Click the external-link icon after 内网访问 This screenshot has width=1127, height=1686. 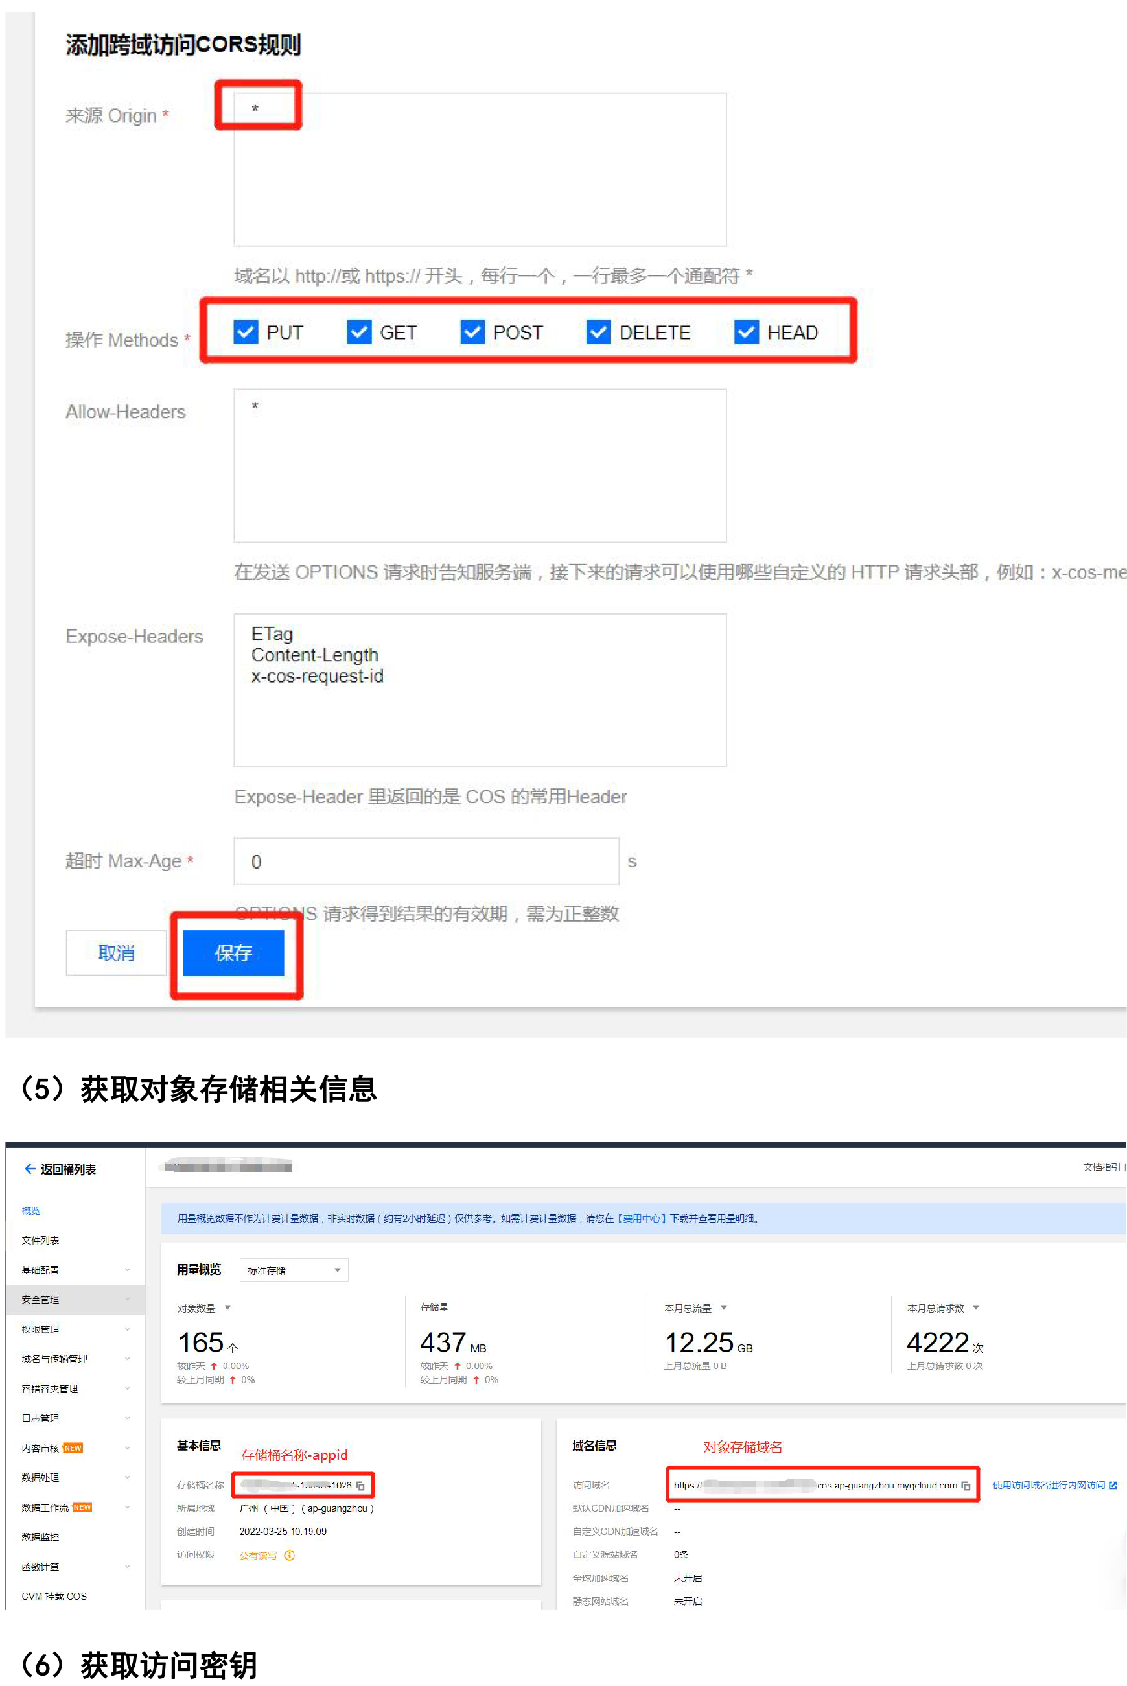pyautogui.click(x=1113, y=1484)
